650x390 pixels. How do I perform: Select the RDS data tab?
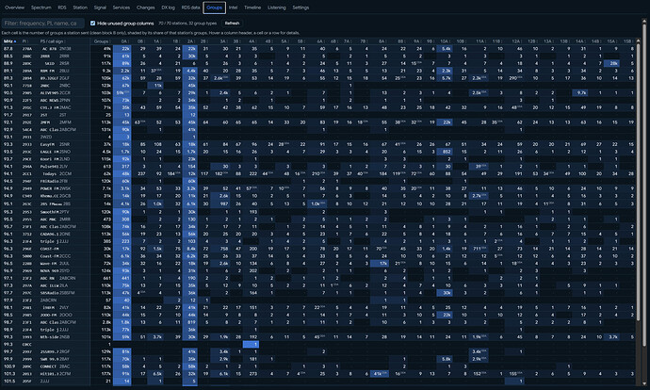point(190,8)
